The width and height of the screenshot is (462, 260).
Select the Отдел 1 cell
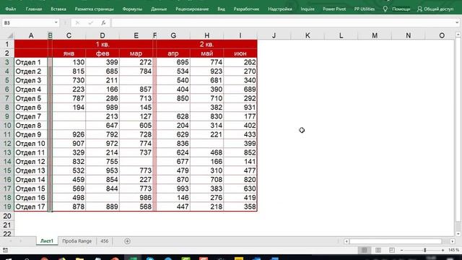31,62
